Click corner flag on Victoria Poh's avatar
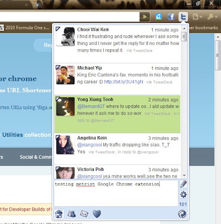Screen dimensions: 221x224 [x=58, y=168]
